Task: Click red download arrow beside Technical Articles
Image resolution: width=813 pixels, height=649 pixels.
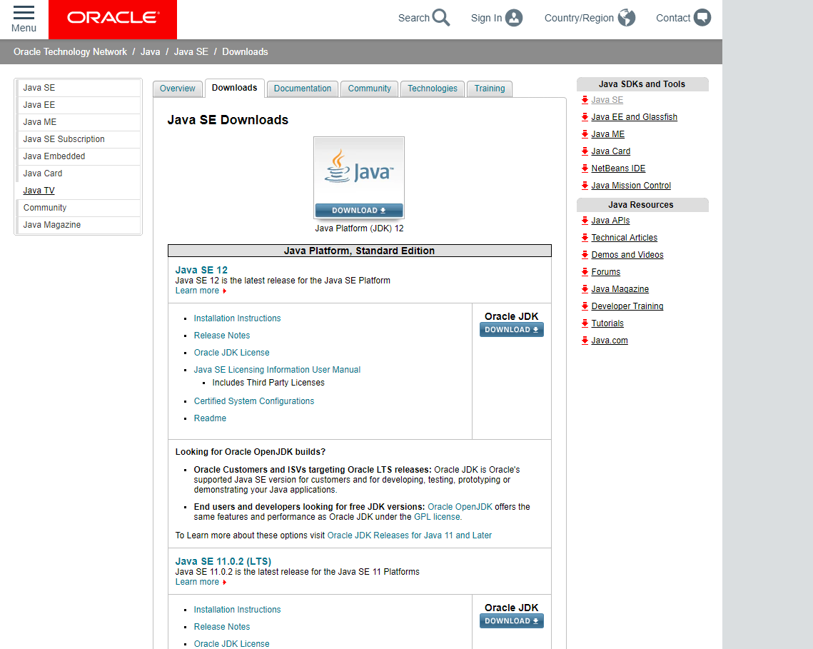Action: 585,238
